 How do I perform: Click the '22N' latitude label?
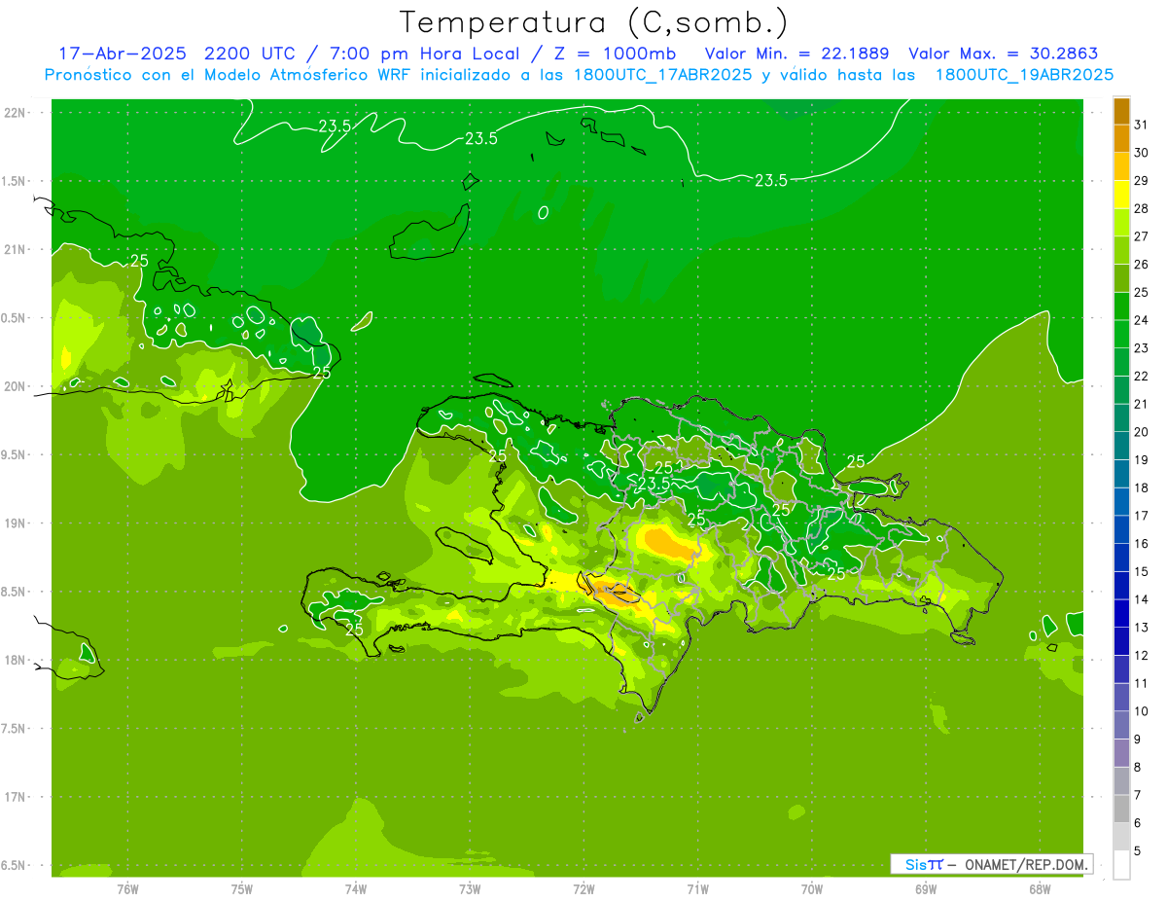(17, 113)
